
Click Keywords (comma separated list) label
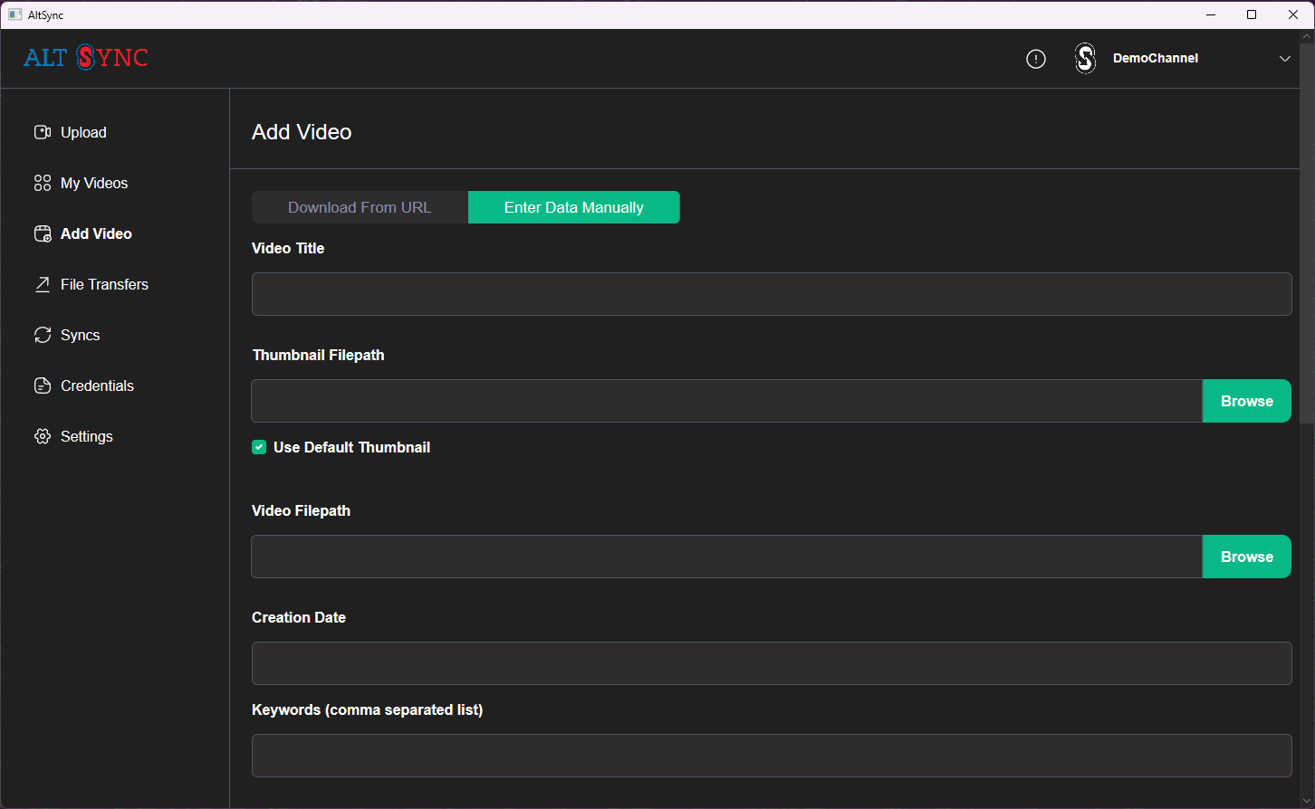pyautogui.click(x=367, y=709)
